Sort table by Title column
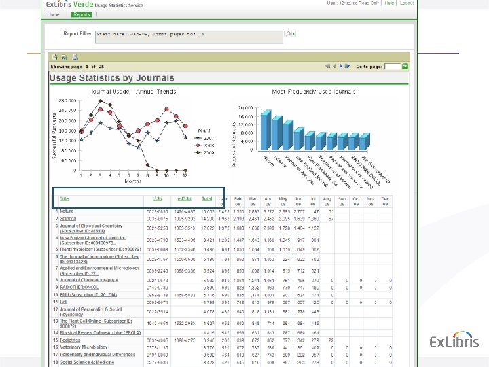Image resolution: width=489 pixels, height=367 pixels. (65, 198)
